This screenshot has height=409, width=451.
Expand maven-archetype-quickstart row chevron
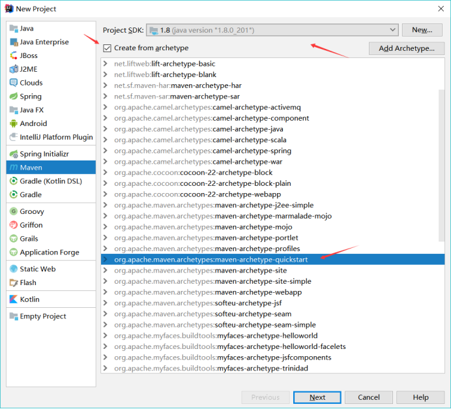point(106,260)
